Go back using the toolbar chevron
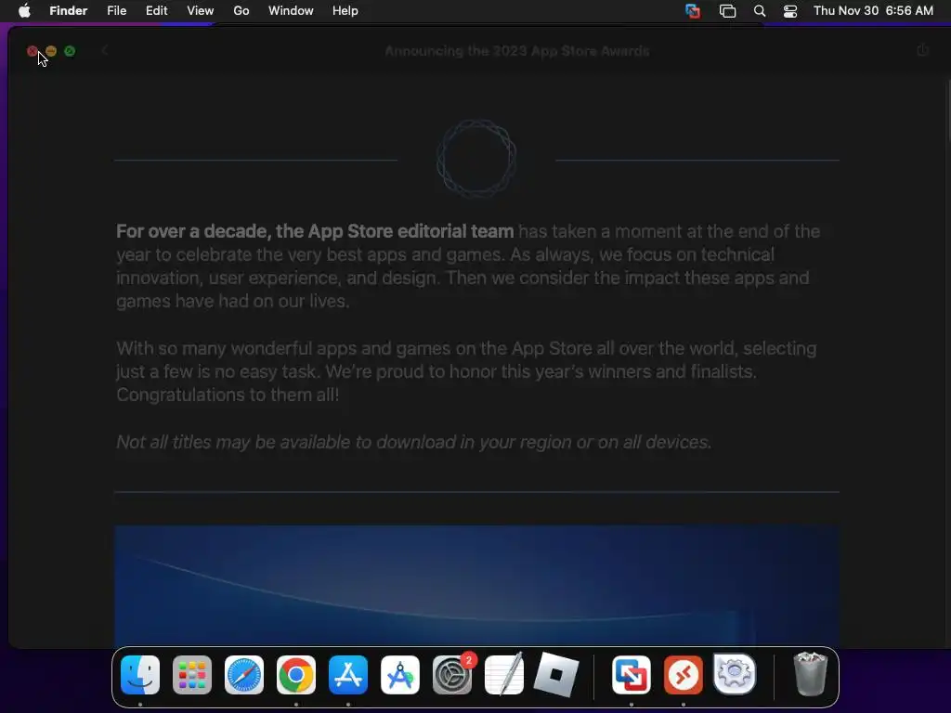Screen dimensions: 951x713 [x=104, y=51]
